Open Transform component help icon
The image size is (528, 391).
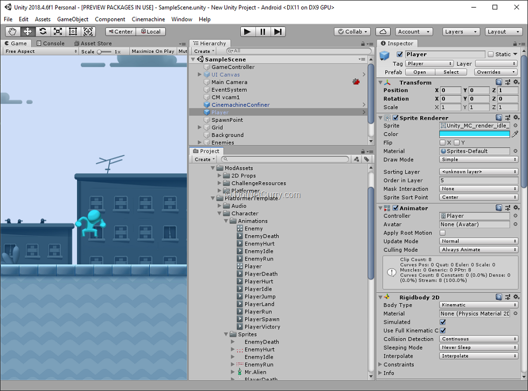pyautogui.click(x=499, y=82)
